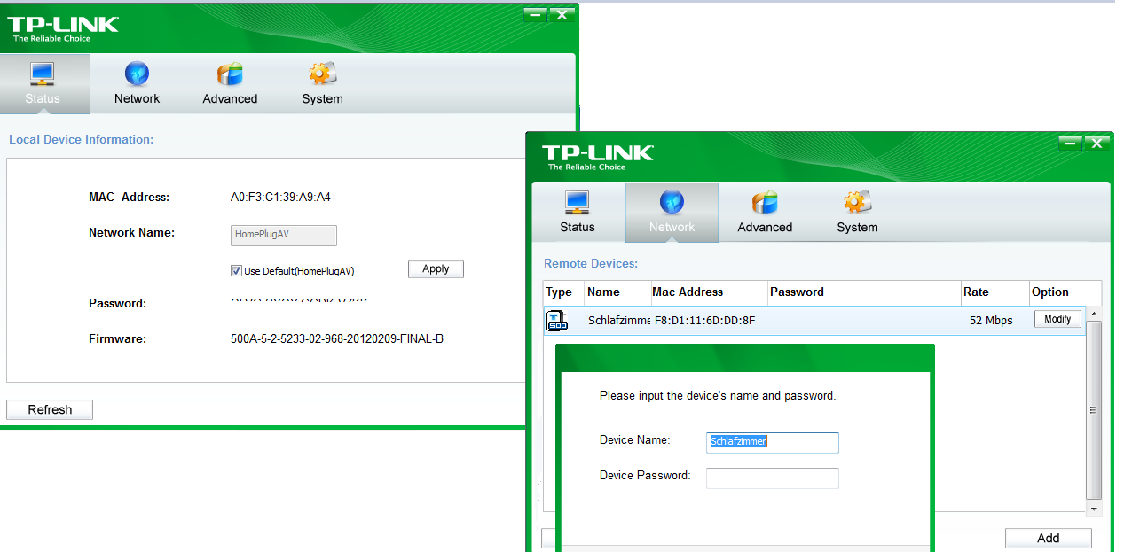Open Status tab in back window
The image size is (1124, 552).
pyautogui.click(x=44, y=83)
